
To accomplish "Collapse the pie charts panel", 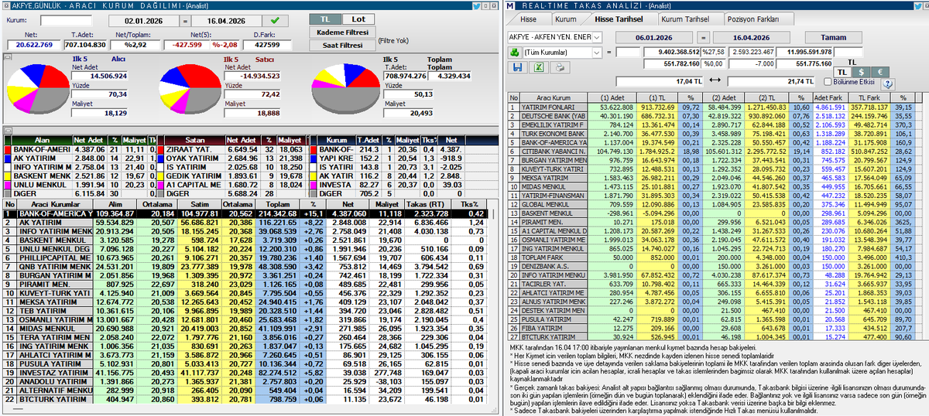I will pyautogui.click(x=6, y=56).
